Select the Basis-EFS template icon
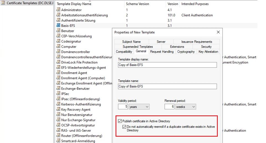The width and height of the screenshot is (266, 143). tap(58, 26)
